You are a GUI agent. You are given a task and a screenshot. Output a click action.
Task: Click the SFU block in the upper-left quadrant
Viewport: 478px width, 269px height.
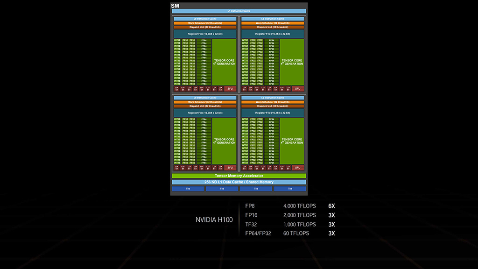[x=230, y=89]
